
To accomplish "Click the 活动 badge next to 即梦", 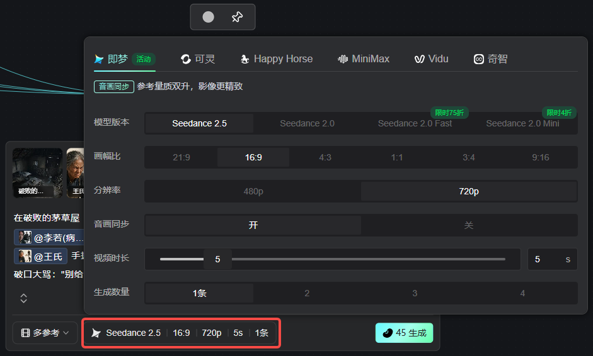I will coord(144,59).
